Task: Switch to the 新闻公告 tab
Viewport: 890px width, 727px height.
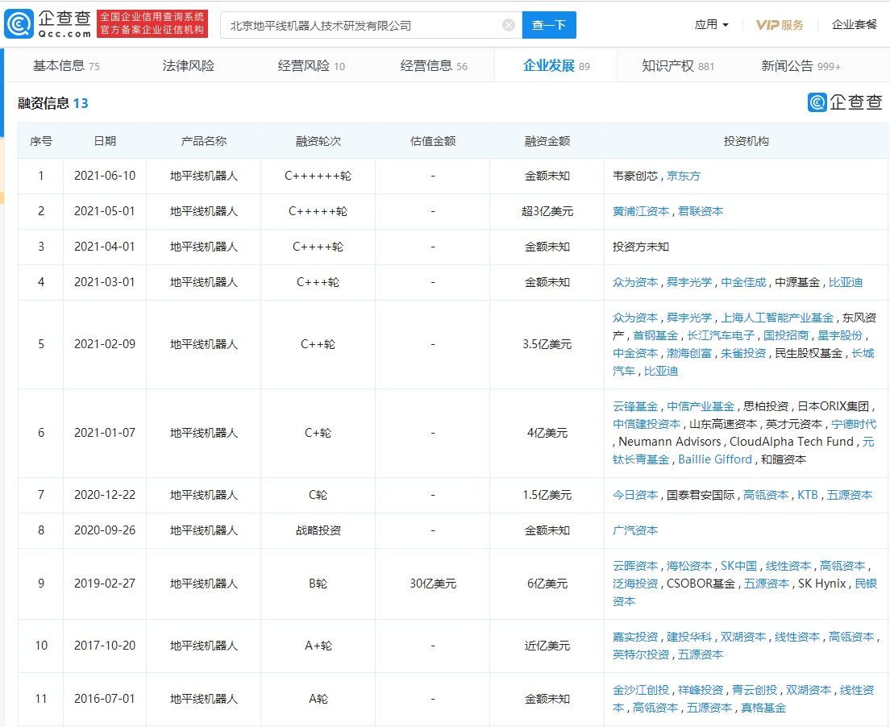Action: click(x=801, y=66)
